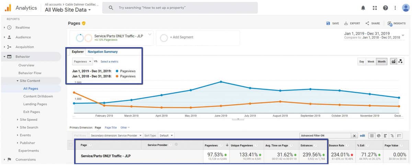Screen dimensions: 412x165
Task: Open the date range picker
Action: pyautogui.click(x=374, y=35)
